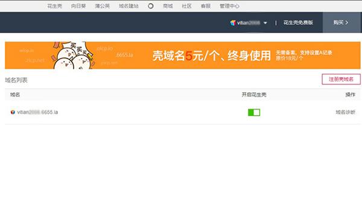Click the 注册壳域名 button
The width and height of the screenshot is (362, 219).
pyautogui.click(x=341, y=79)
